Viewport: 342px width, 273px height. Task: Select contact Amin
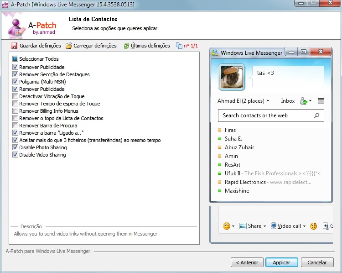pyautogui.click(x=231, y=156)
